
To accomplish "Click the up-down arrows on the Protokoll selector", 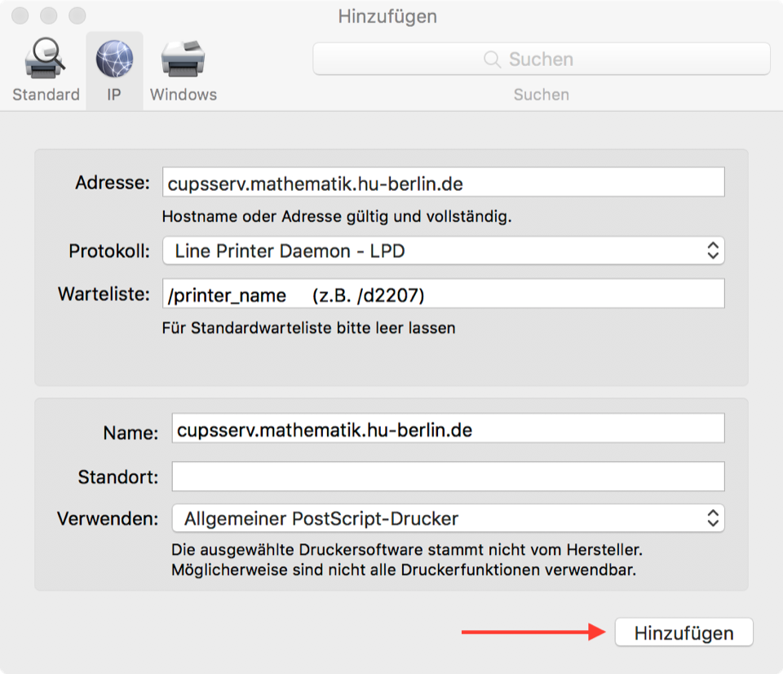I will click(x=714, y=251).
